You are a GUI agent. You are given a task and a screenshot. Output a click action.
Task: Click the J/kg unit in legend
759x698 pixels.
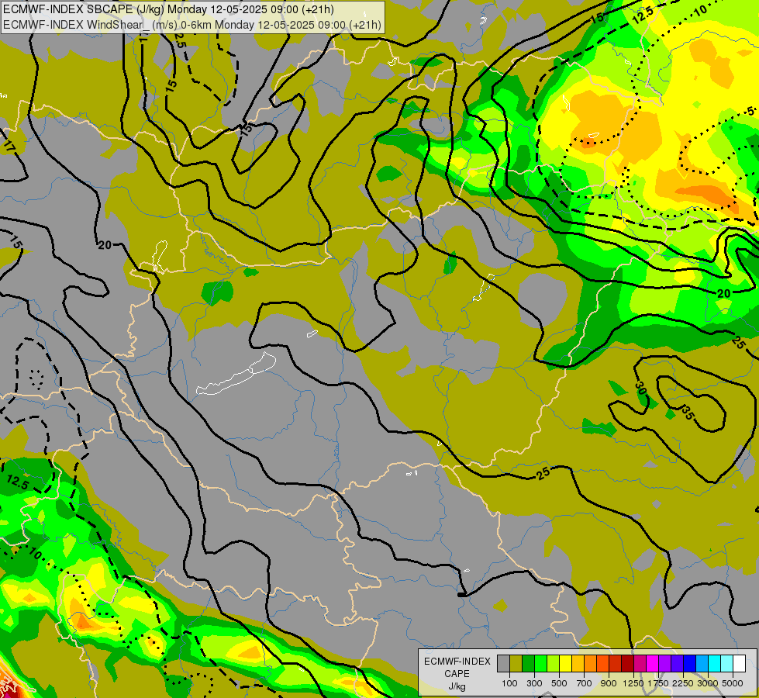(457, 686)
